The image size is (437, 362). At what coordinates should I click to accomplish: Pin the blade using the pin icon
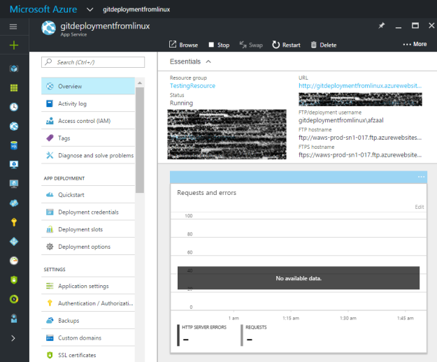tap(382, 26)
